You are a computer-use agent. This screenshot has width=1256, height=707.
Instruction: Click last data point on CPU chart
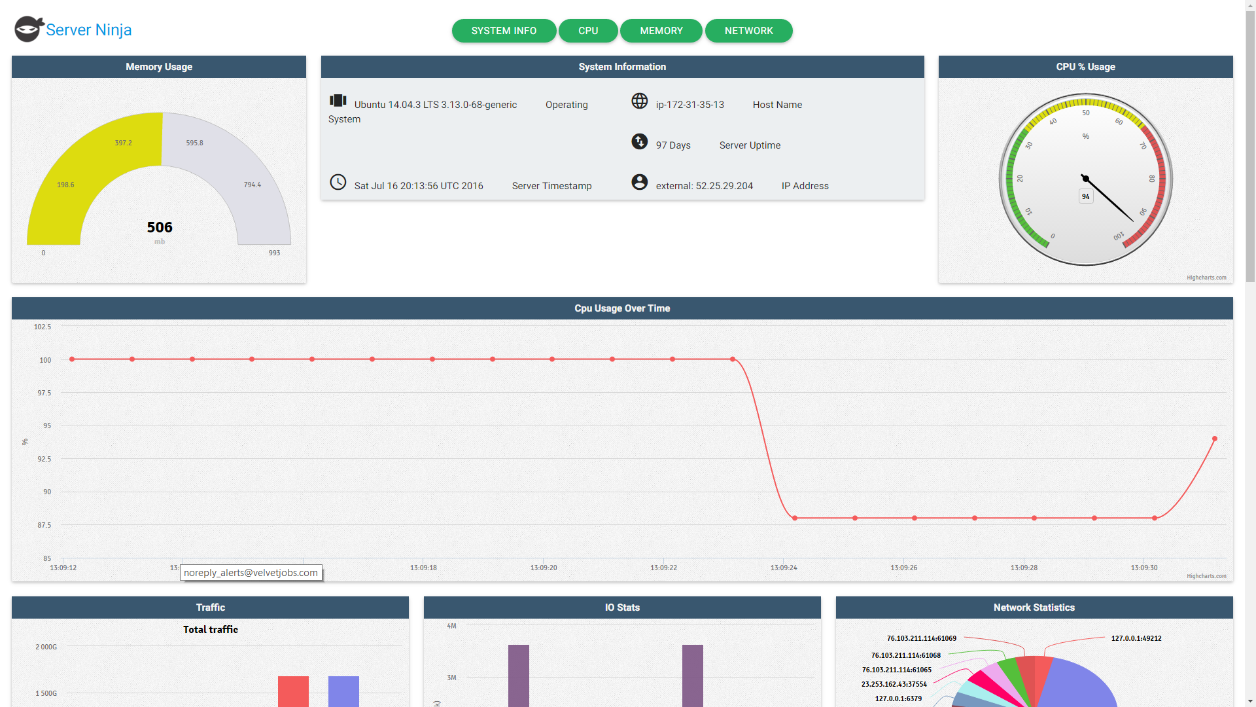1214,439
